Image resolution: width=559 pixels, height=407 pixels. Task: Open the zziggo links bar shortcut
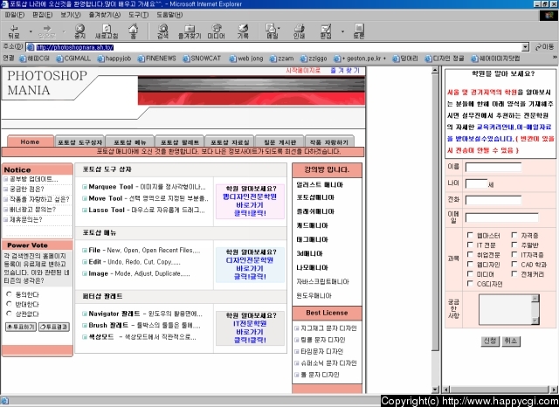pyautogui.click(x=314, y=59)
